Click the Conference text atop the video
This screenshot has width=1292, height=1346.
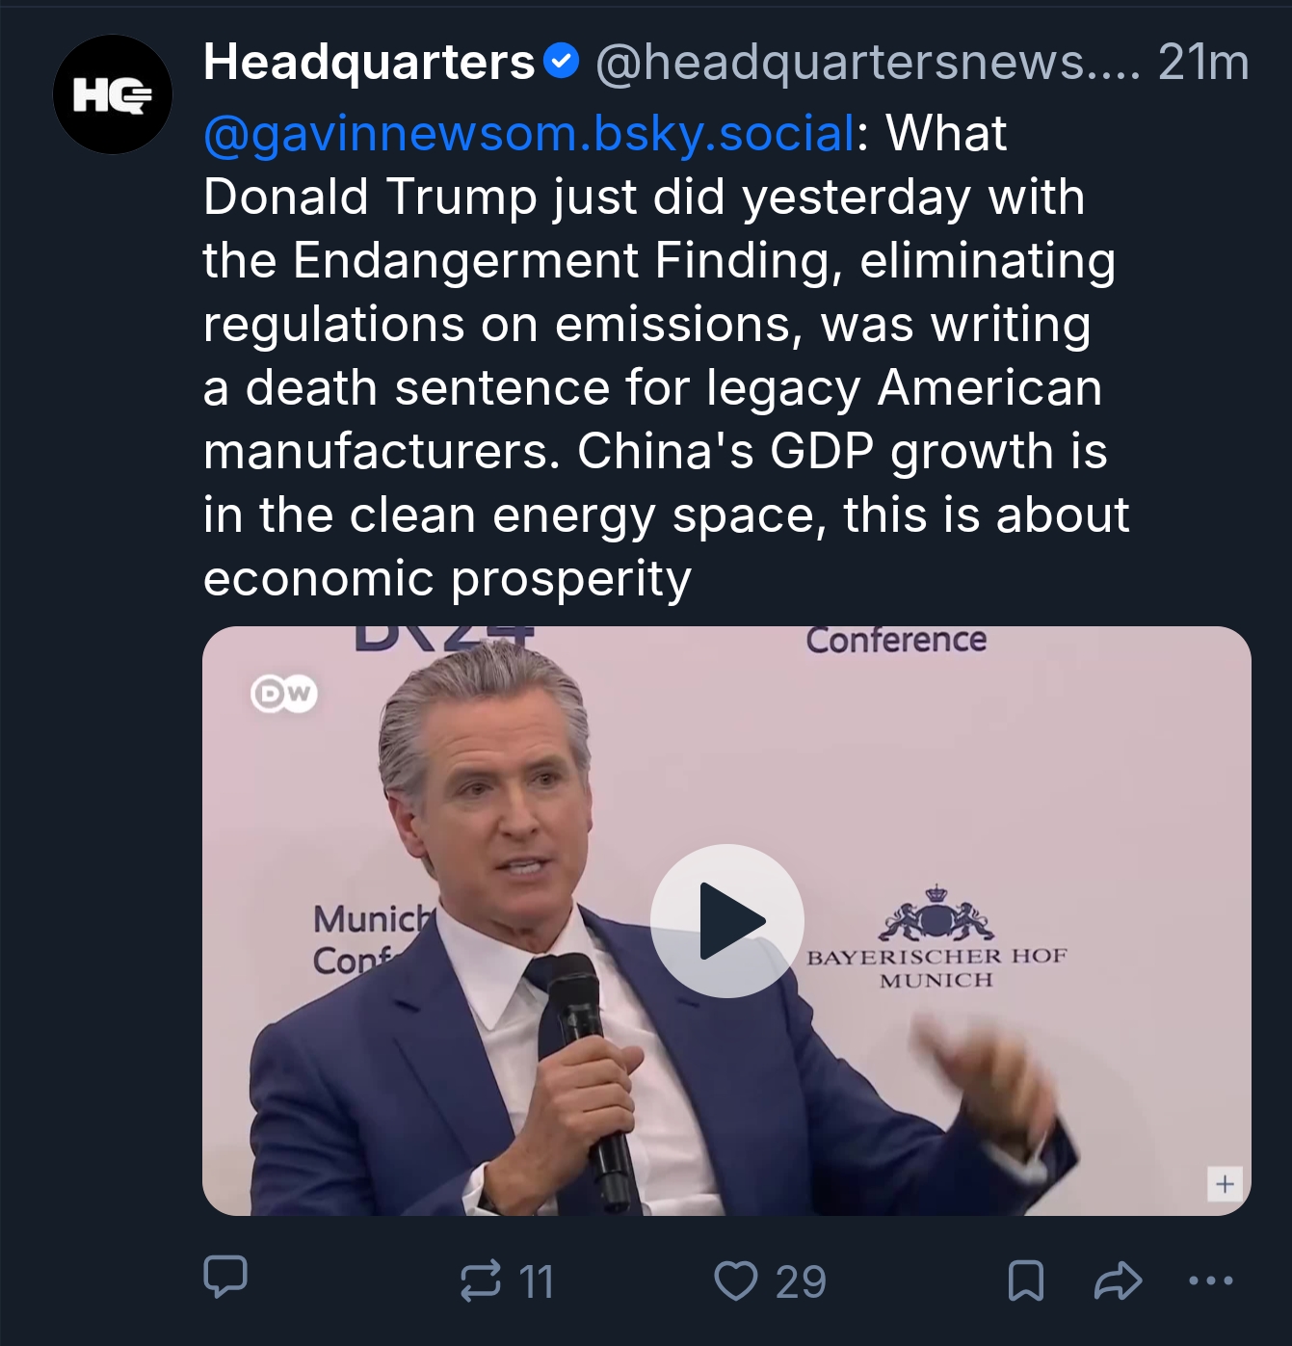point(896,640)
